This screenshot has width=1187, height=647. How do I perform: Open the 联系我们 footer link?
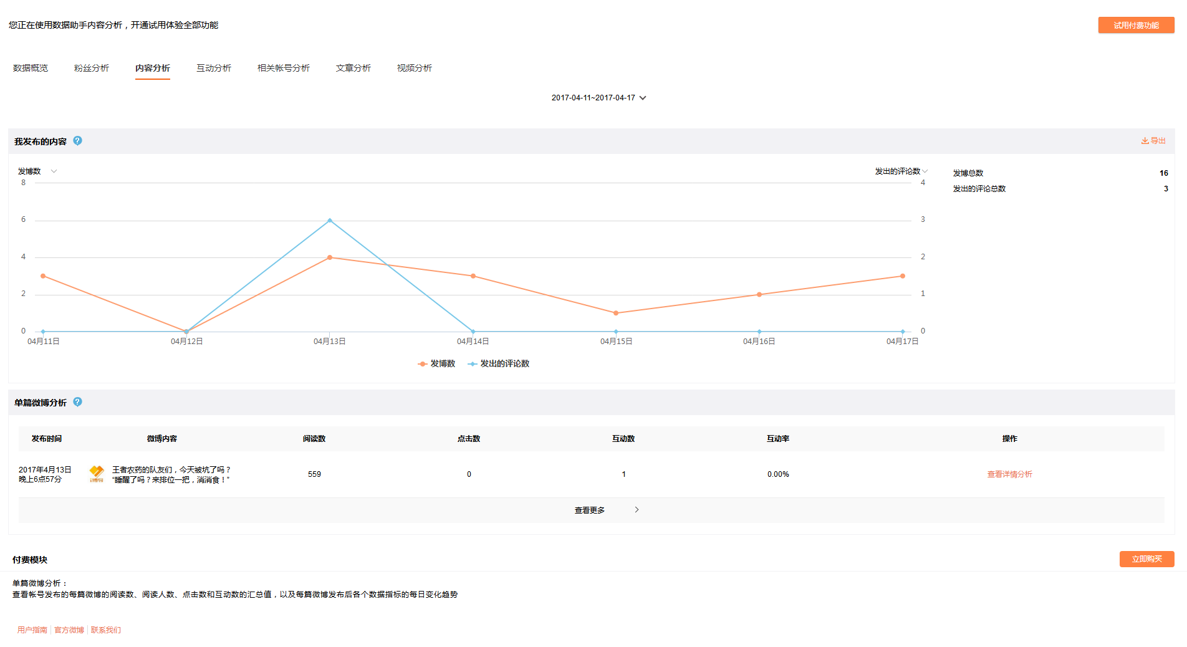point(106,630)
